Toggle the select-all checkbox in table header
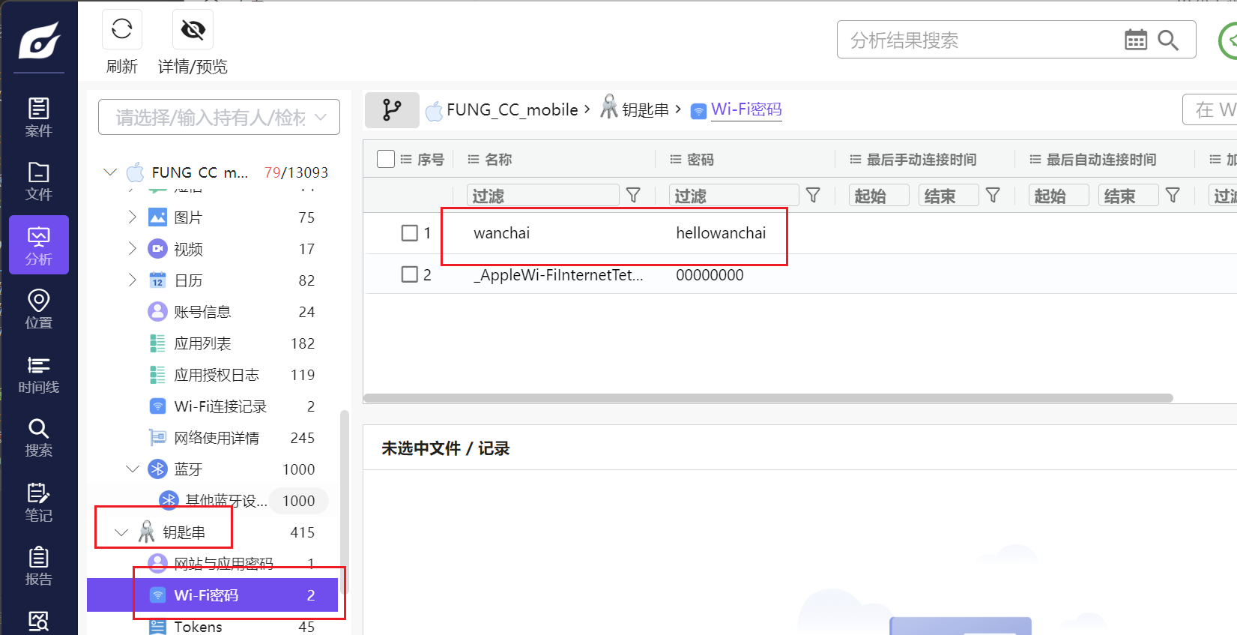The image size is (1237, 635). [386, 159]
